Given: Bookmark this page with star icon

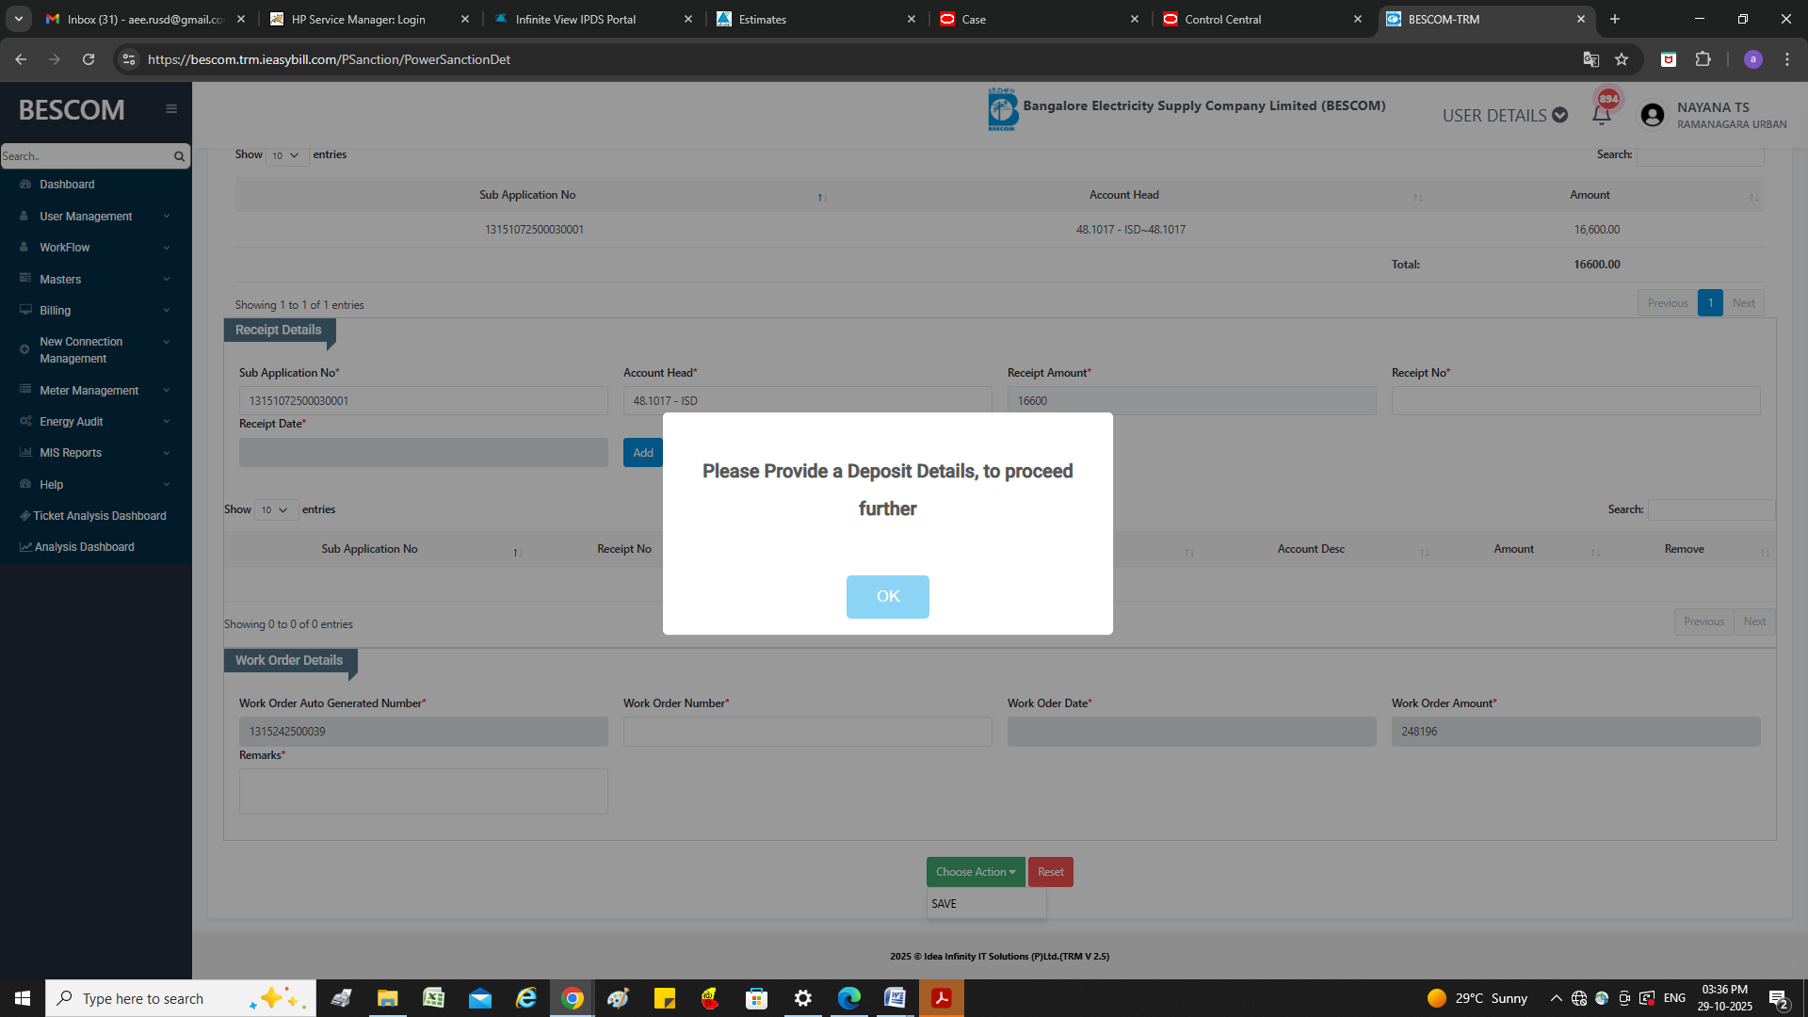Looking at the screenshot, I should click(1622, 59).
